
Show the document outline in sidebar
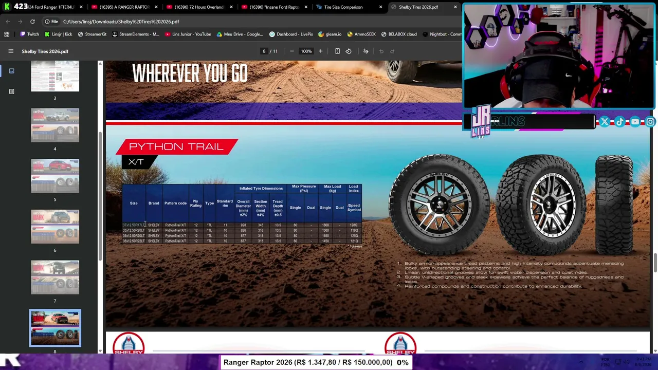click(x=11, y=91)
